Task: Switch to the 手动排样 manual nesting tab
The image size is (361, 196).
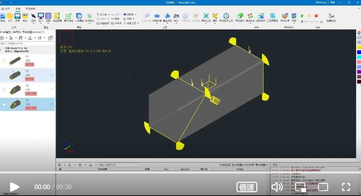Action: pos(31,8)
